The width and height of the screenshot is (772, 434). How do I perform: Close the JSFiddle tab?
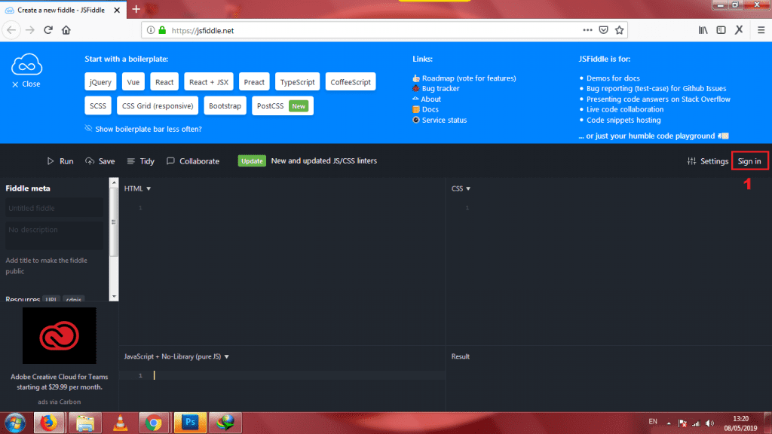pos(117,10)
